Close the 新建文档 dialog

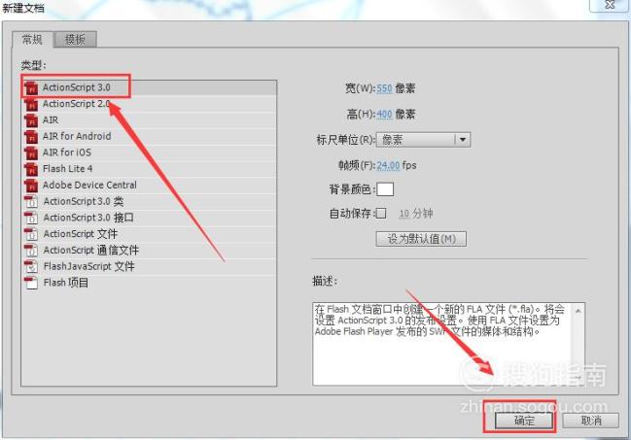pos(610,5)
